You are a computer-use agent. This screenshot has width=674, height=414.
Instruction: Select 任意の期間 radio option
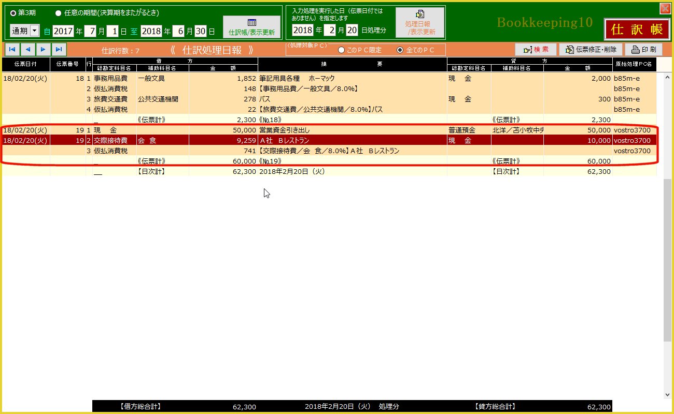58,13
